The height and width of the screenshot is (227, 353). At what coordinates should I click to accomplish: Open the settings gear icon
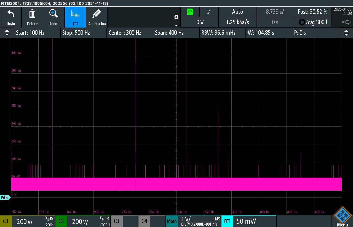click(176, 17)
